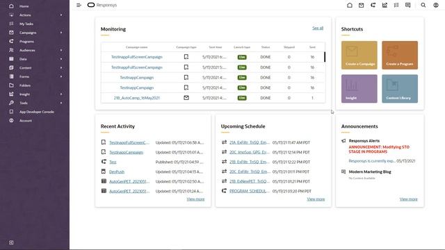
Task: Click the Modern Marketing Blog icon
Action: (343, 172)
